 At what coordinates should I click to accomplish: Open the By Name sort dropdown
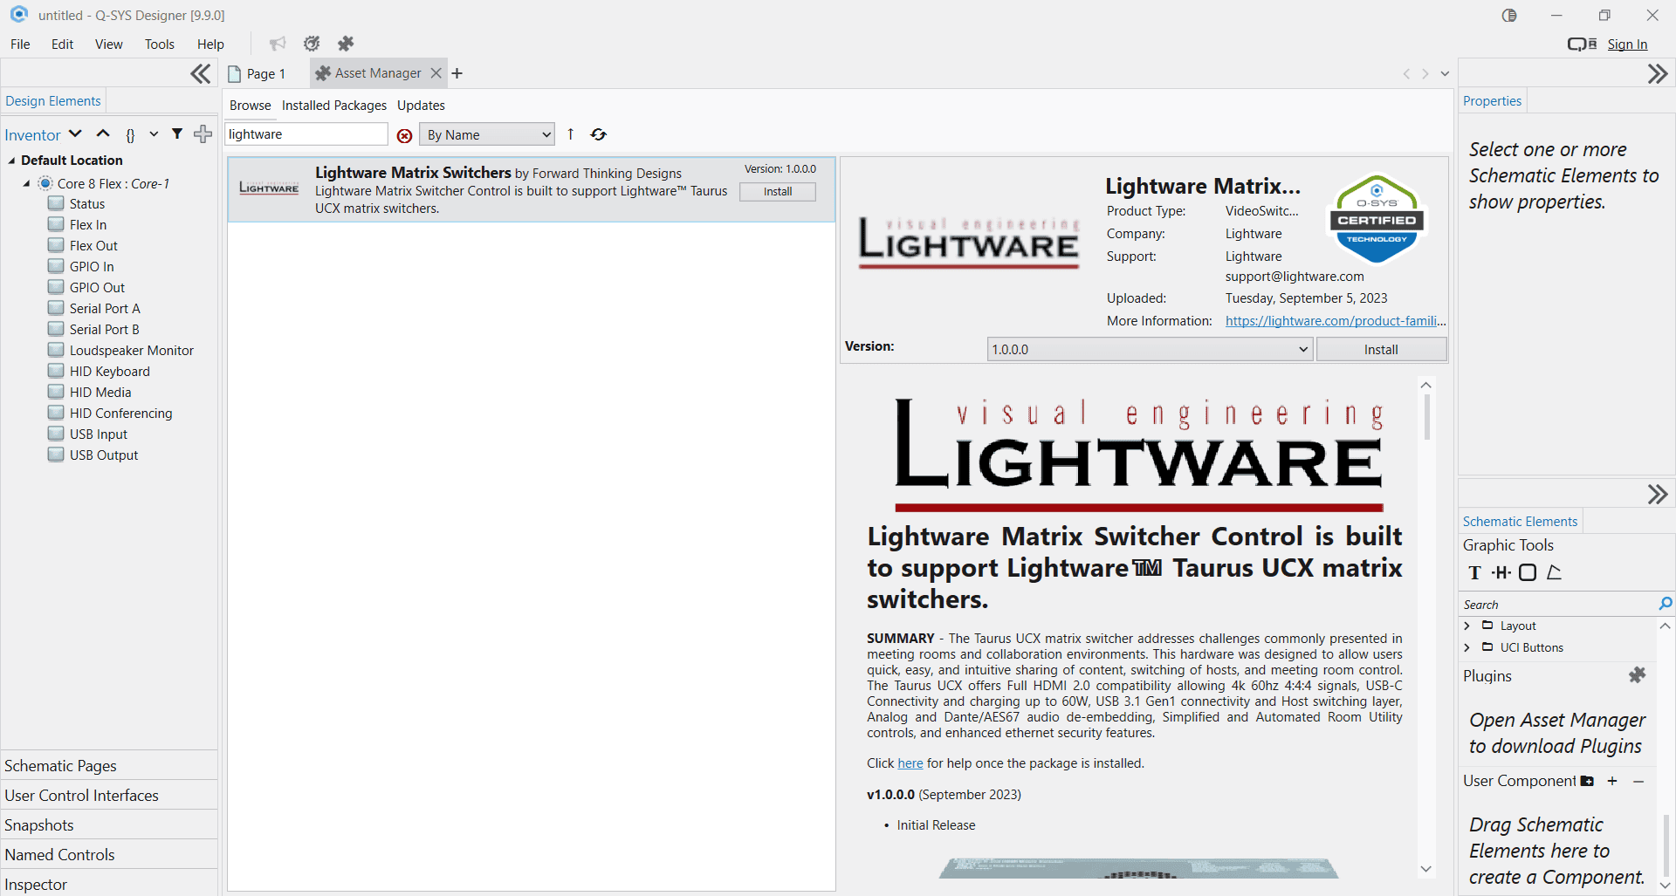[487, 134]
